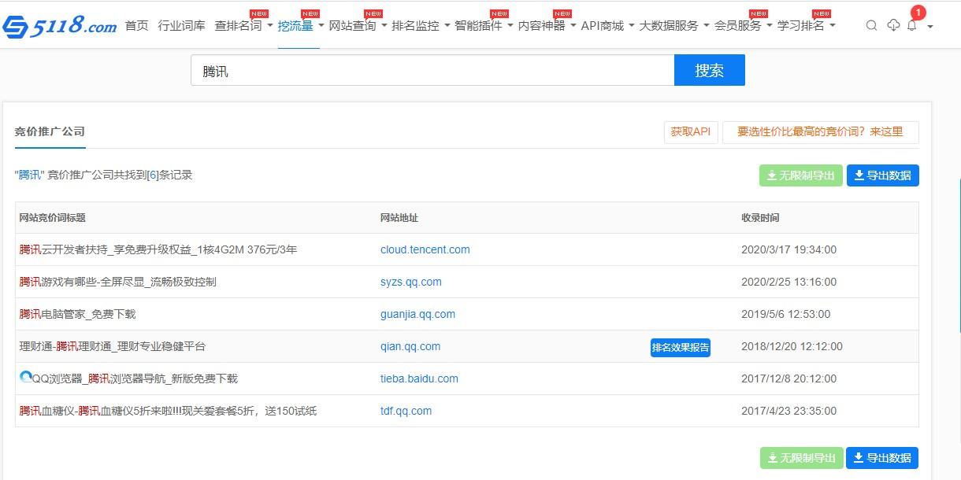Click the bottom green 无限制导出 button

click(x=800, y=457)
